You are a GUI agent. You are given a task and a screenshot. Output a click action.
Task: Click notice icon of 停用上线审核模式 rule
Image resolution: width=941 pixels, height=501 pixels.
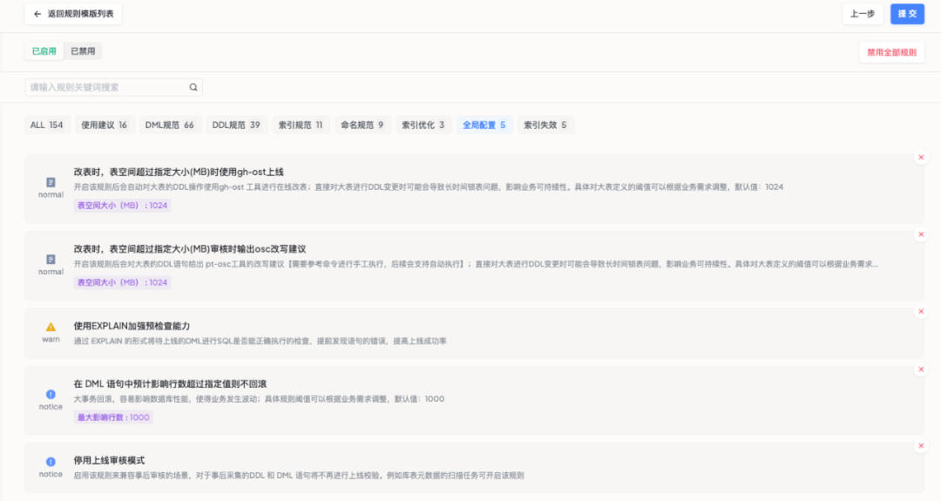[51, 462]
